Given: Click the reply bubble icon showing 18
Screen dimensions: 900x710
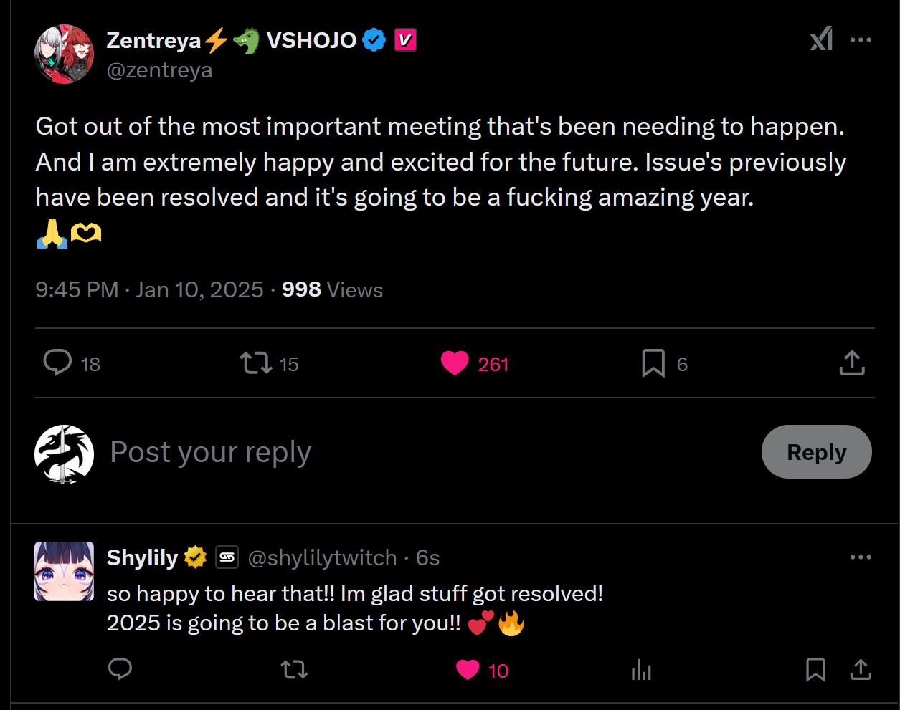Looking at the screenshot, I should tap(58, 363).
